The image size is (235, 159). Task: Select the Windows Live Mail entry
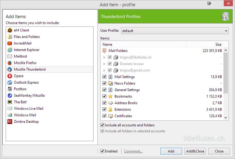(x=50, y=109)
